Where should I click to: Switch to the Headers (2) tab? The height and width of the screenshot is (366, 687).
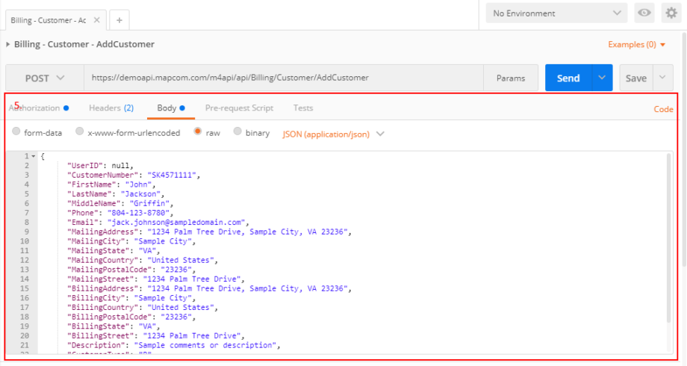[x=111, y=108]
